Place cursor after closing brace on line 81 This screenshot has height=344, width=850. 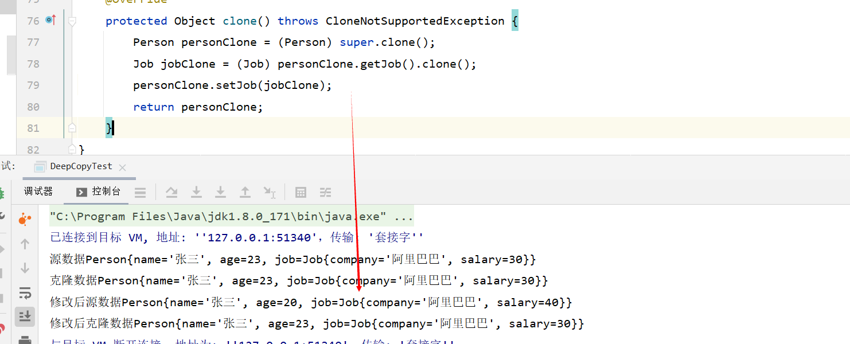pos(114,128)
